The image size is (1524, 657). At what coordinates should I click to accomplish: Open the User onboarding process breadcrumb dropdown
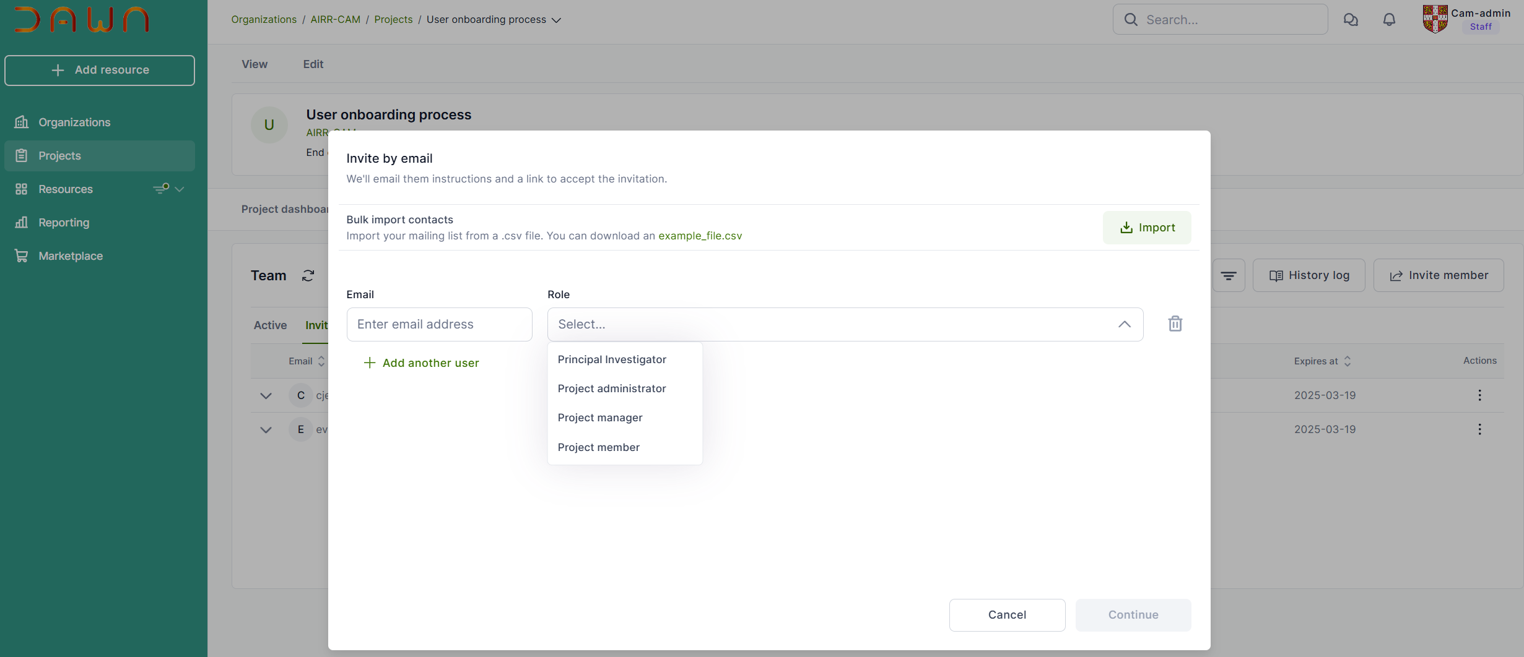pyautogui.click(x=556, y=20)
